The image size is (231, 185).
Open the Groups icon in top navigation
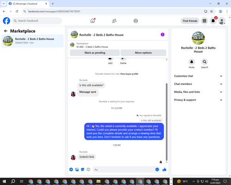click(x=136, y=21)
